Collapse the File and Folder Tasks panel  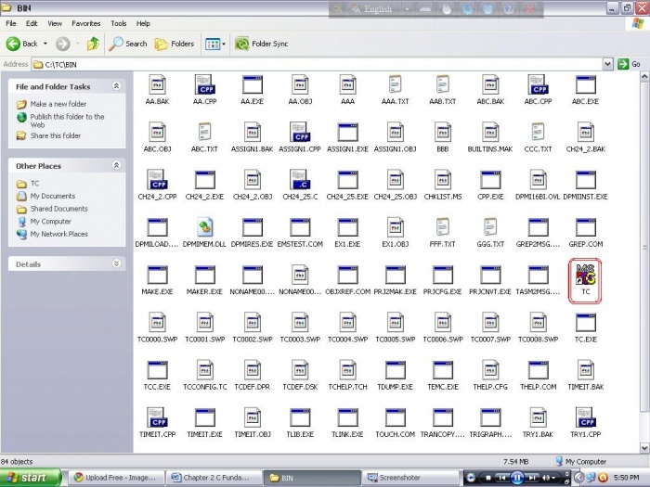click(x=116, y=86)
